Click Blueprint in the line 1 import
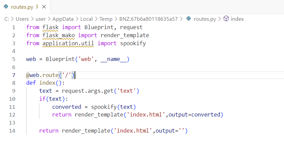Viewport: 284px width, 155px height. click(x=99, y=27)
